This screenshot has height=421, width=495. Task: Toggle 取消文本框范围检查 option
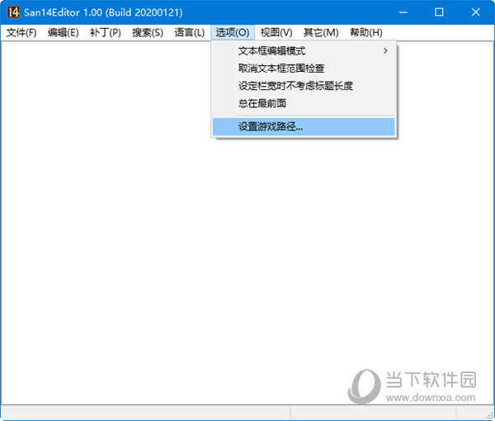304,69
